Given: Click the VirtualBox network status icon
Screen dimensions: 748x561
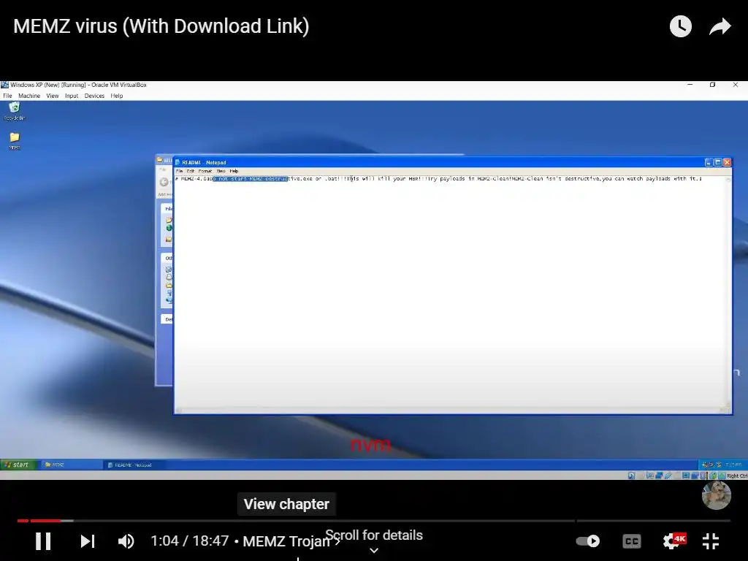Looking at the screenshot, I should click(x=659, y=476).
